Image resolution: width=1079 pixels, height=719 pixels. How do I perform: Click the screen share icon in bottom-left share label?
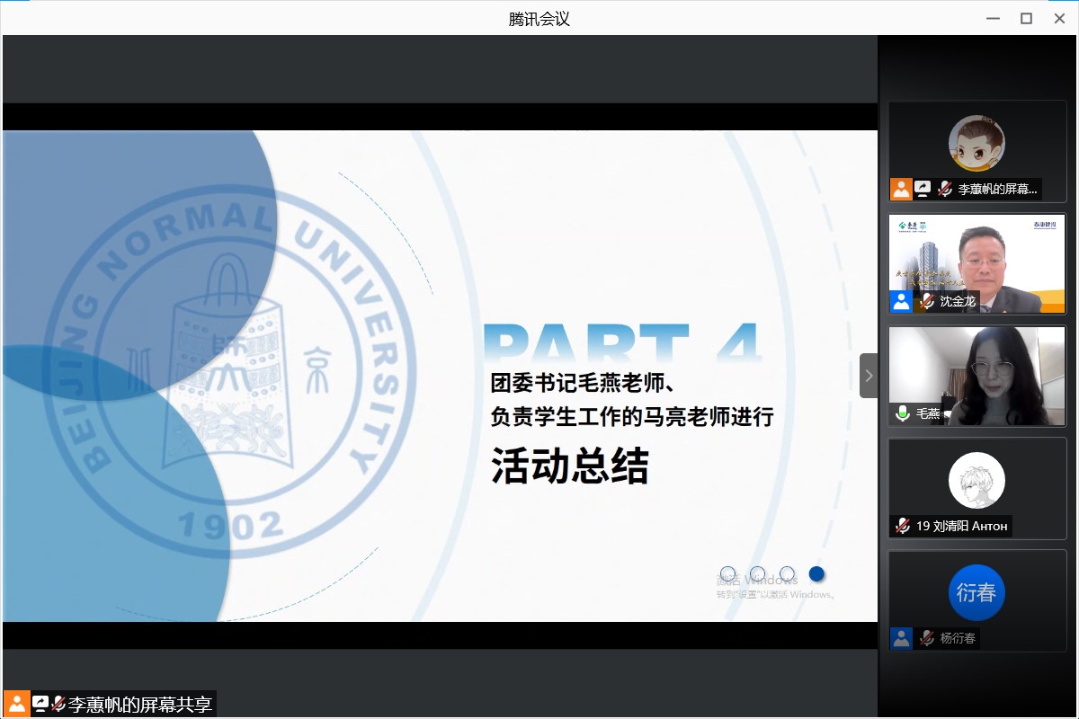coord(40,704)
